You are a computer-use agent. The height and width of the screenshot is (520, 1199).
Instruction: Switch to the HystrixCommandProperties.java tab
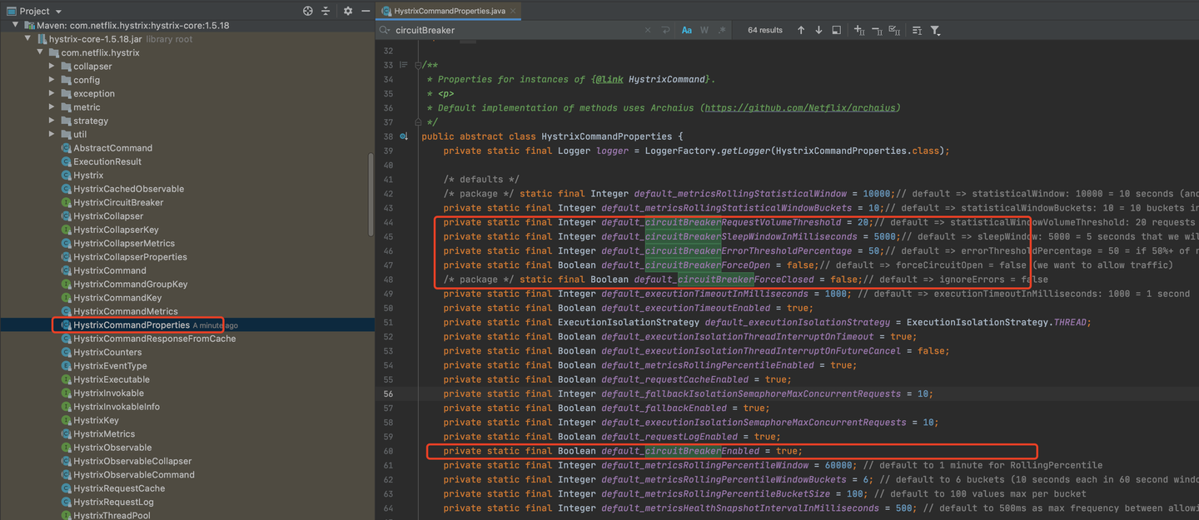coord(449,11)
